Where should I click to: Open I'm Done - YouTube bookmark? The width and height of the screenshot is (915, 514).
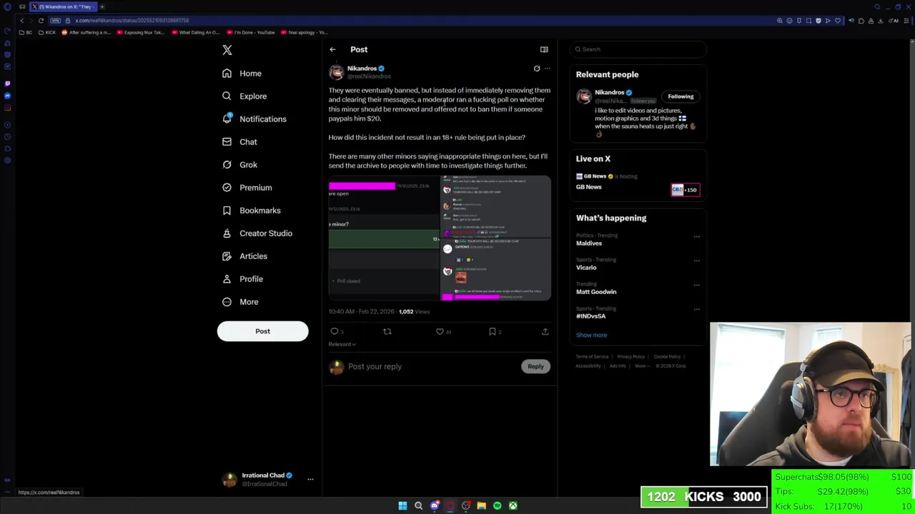[251, 32]
